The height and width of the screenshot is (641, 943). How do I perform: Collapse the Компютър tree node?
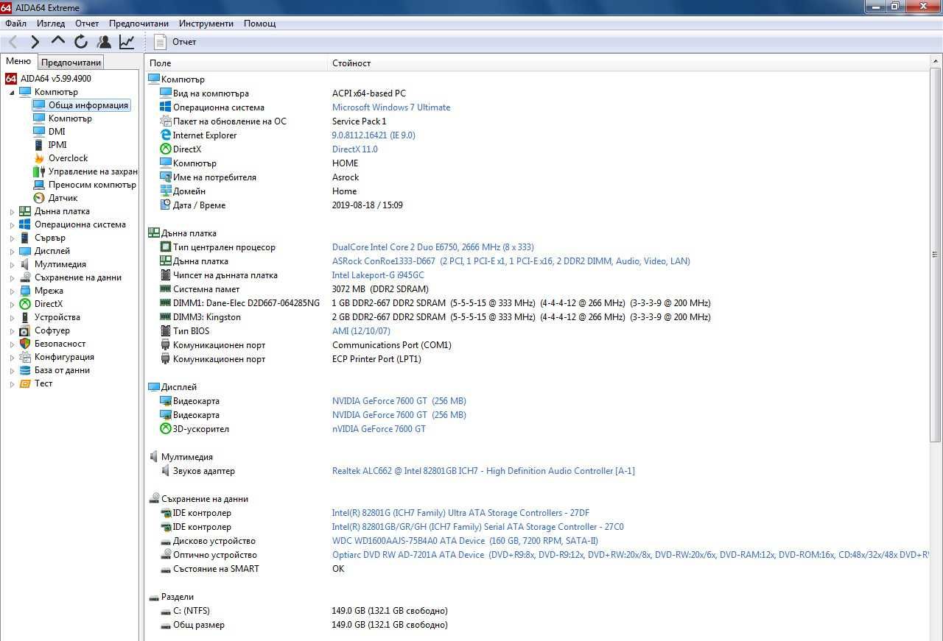12,93
